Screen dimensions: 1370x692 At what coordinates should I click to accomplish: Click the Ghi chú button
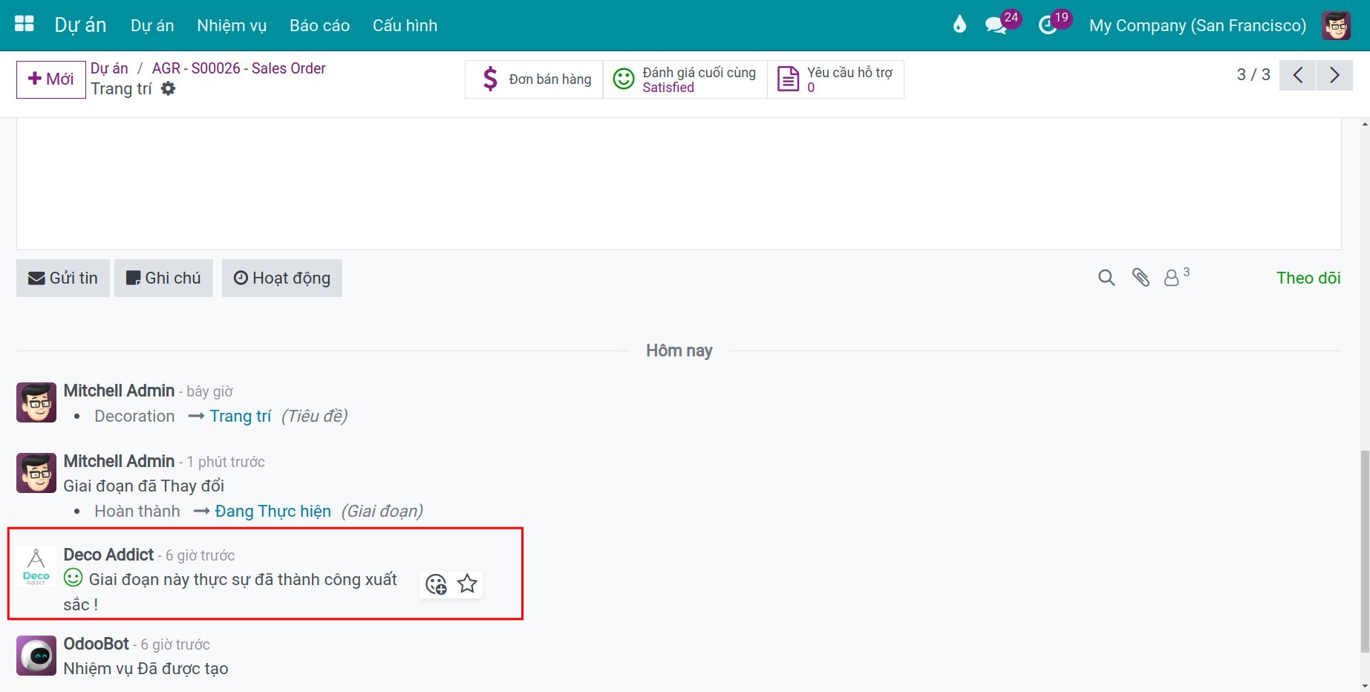(163, 278)
